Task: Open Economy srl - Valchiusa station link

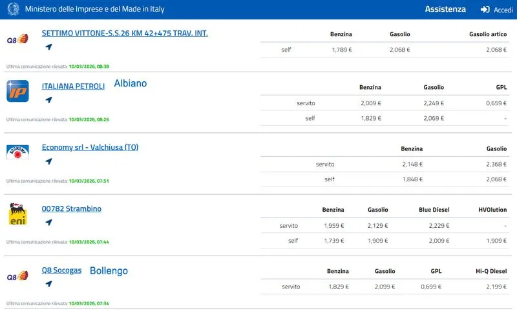Action: coord(90,147)
